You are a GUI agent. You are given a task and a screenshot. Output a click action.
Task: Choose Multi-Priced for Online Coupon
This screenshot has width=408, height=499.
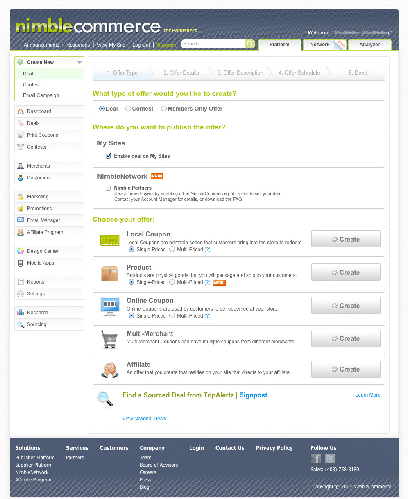click(x=172, y=315)
